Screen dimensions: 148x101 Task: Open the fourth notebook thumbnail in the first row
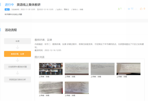pos(128,69)
